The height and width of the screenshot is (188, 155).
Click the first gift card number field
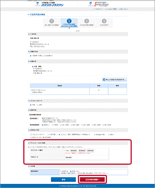74,151
